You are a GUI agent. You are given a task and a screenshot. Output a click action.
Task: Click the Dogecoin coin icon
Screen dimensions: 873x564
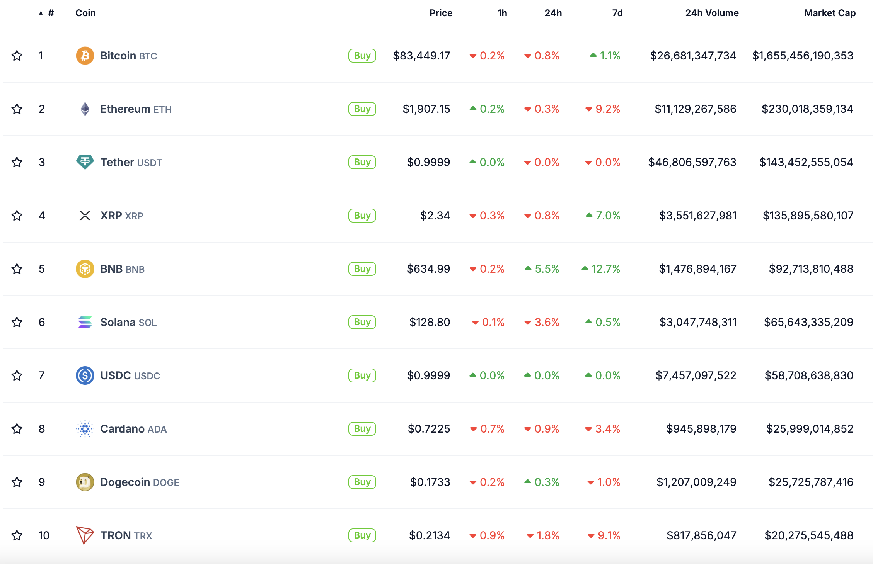pyautogui.click(x=85, y=482)
